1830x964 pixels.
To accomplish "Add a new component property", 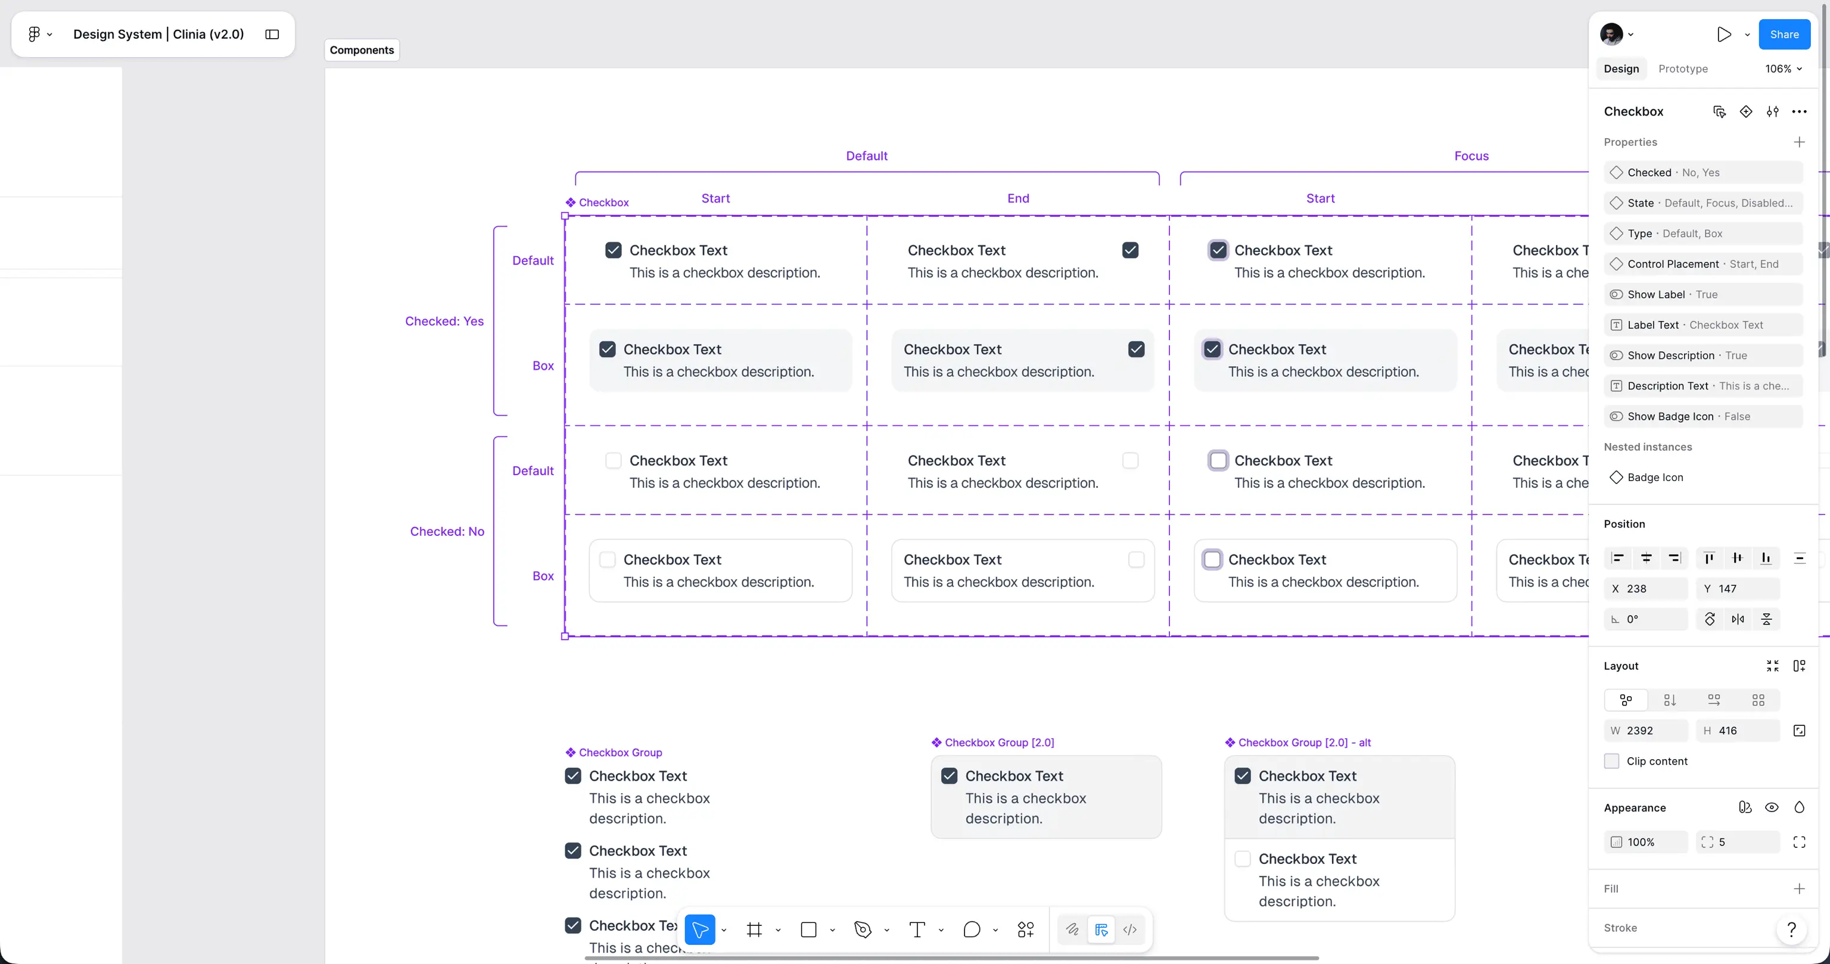I will [x=1800, y=142].
